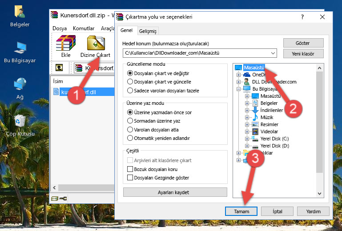This screenshot has height=231, width=342.
Task: Expand Videolar node in folder tree
Action: point(247,131)
